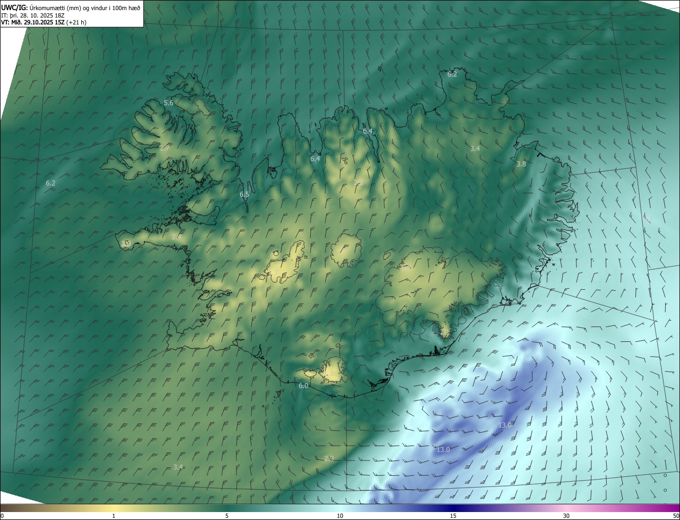
Task: Click the 3.4 value over the ocean in the southwest
Action: (x=178, y=467)
